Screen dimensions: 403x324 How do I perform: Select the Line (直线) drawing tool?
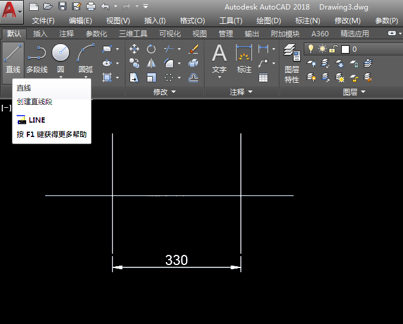click(13, 58)
